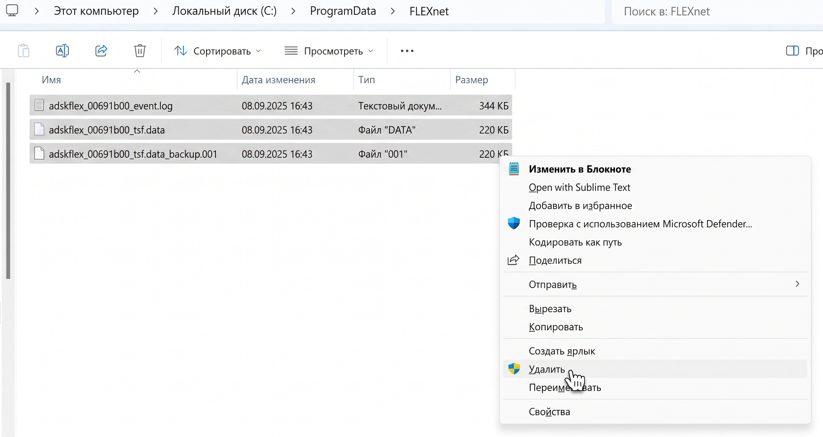
Task: Open the Отправить menu entry
Action: [x=655, y=284]
